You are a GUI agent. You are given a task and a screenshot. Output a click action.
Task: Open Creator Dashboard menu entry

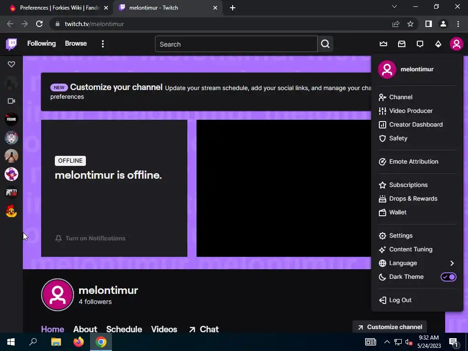tap(417, 124)
